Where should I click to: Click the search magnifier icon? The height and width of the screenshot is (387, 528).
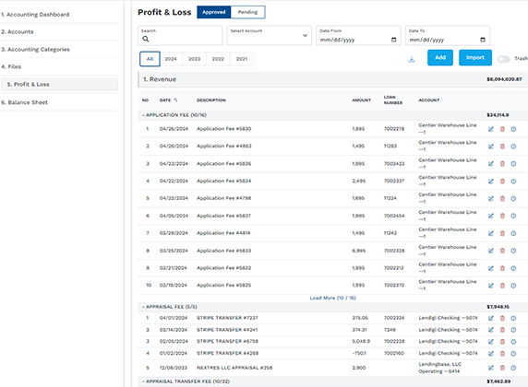pyautogui.click(x=146, y=39)
